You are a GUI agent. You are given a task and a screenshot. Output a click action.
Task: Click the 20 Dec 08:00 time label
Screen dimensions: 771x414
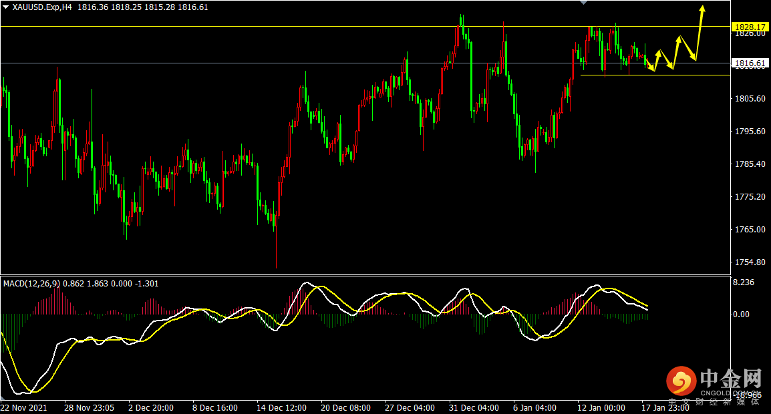[345, 407]
